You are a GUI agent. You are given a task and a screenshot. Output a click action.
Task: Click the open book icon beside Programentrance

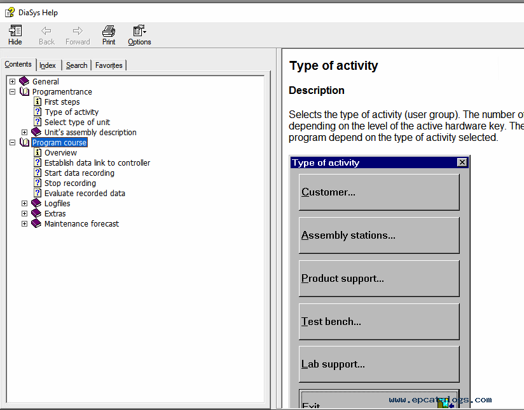[24, 91]
